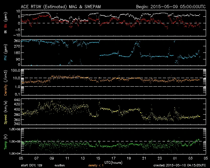
Task: Click the '10.0' tick label on the Density panel
Action: pos(16,78)
